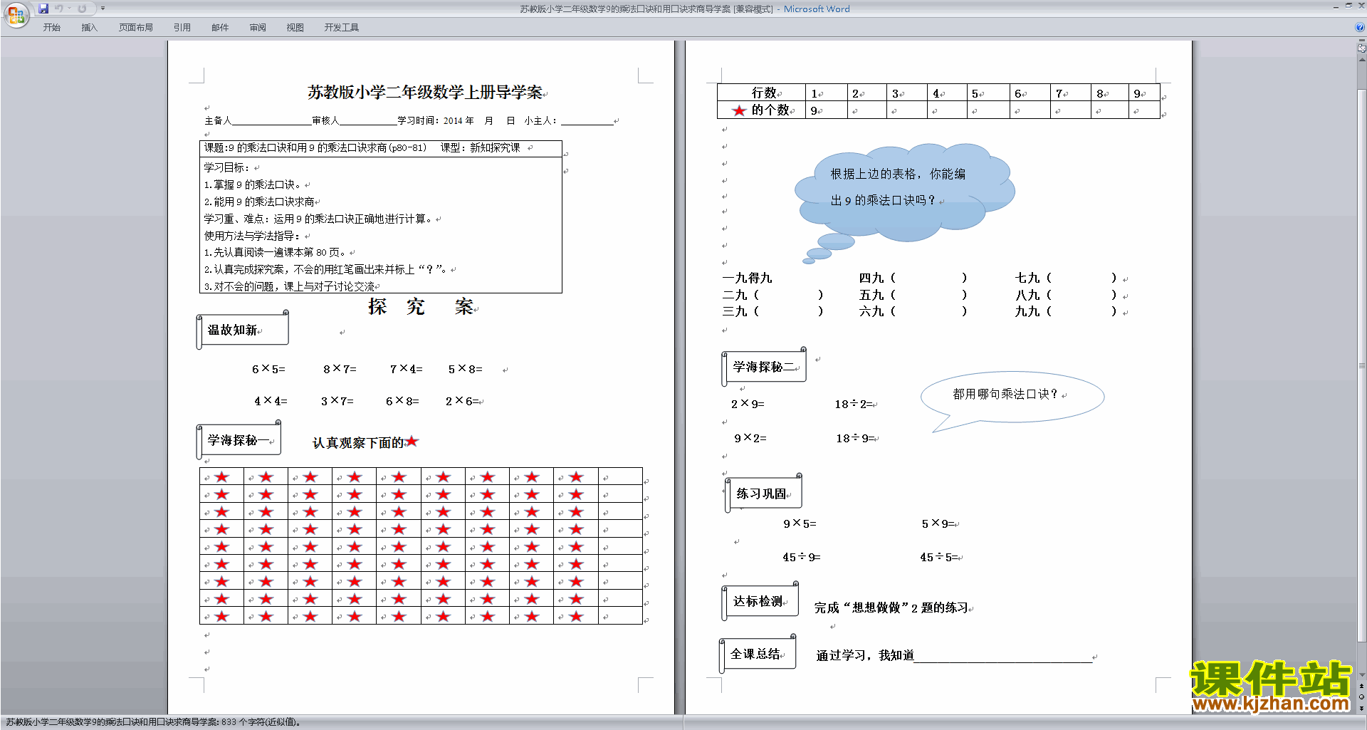Click the 认真观察下面的 text
Viewport: 1367px width, 730px height.
[358, 443]
